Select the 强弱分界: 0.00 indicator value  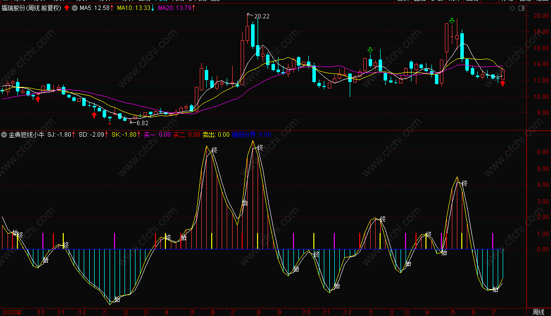[x=251, y=135]
